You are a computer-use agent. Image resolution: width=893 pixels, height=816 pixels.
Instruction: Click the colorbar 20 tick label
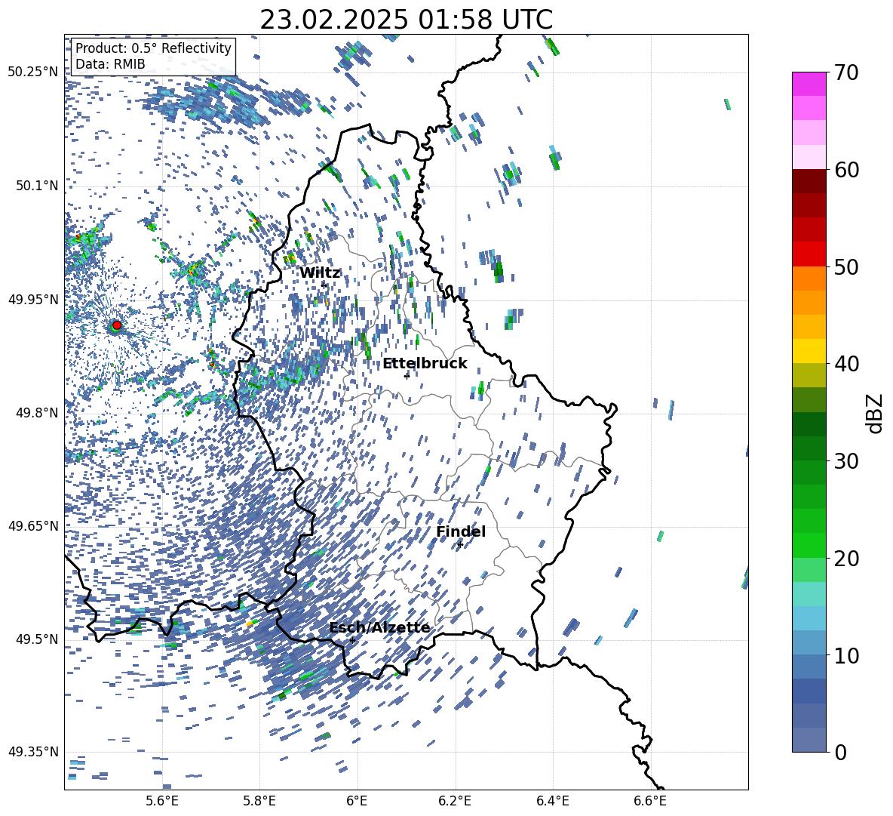click(x=846, y=559)
